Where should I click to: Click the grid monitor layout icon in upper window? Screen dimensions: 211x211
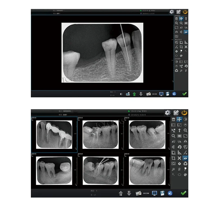(161, 94)
